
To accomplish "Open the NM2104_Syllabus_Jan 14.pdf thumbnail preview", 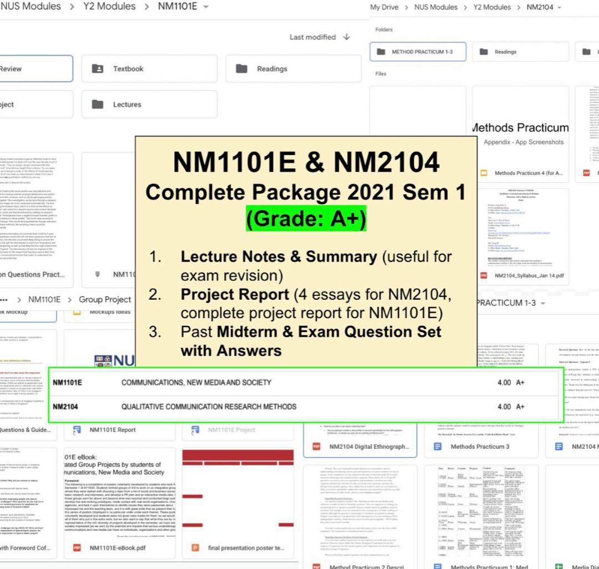I will point(521,227).
